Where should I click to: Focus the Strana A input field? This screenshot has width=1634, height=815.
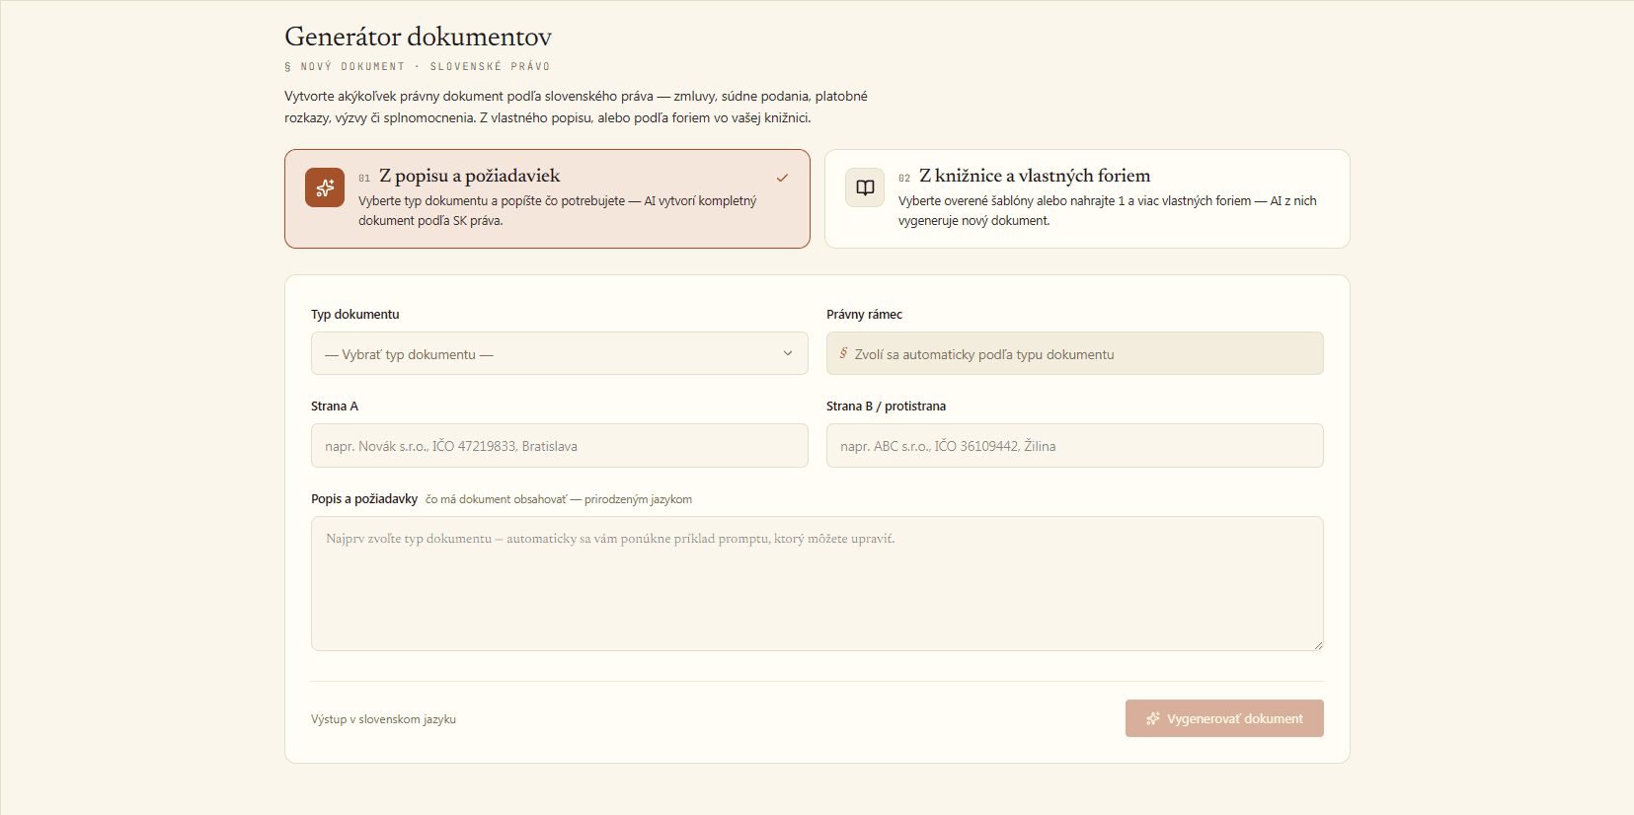pyautogui.click(x=560, y=446)
